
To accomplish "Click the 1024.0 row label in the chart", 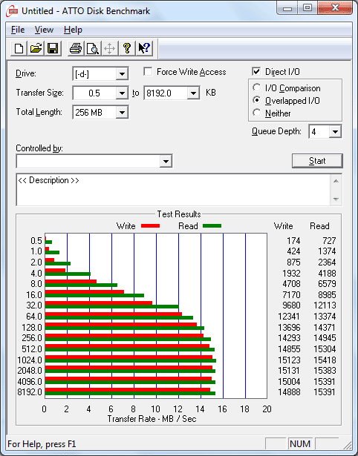I will [x=30, y=360].
